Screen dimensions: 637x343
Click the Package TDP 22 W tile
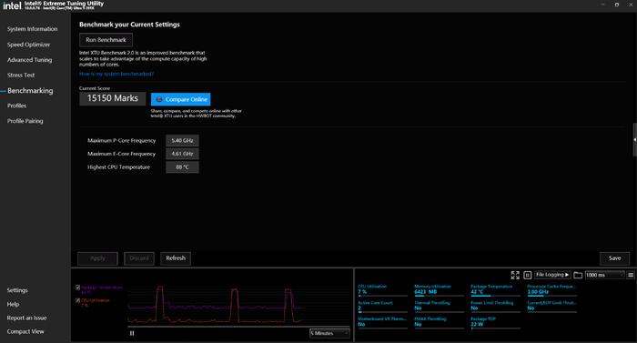pyautogui.click(x=495, y=322)
